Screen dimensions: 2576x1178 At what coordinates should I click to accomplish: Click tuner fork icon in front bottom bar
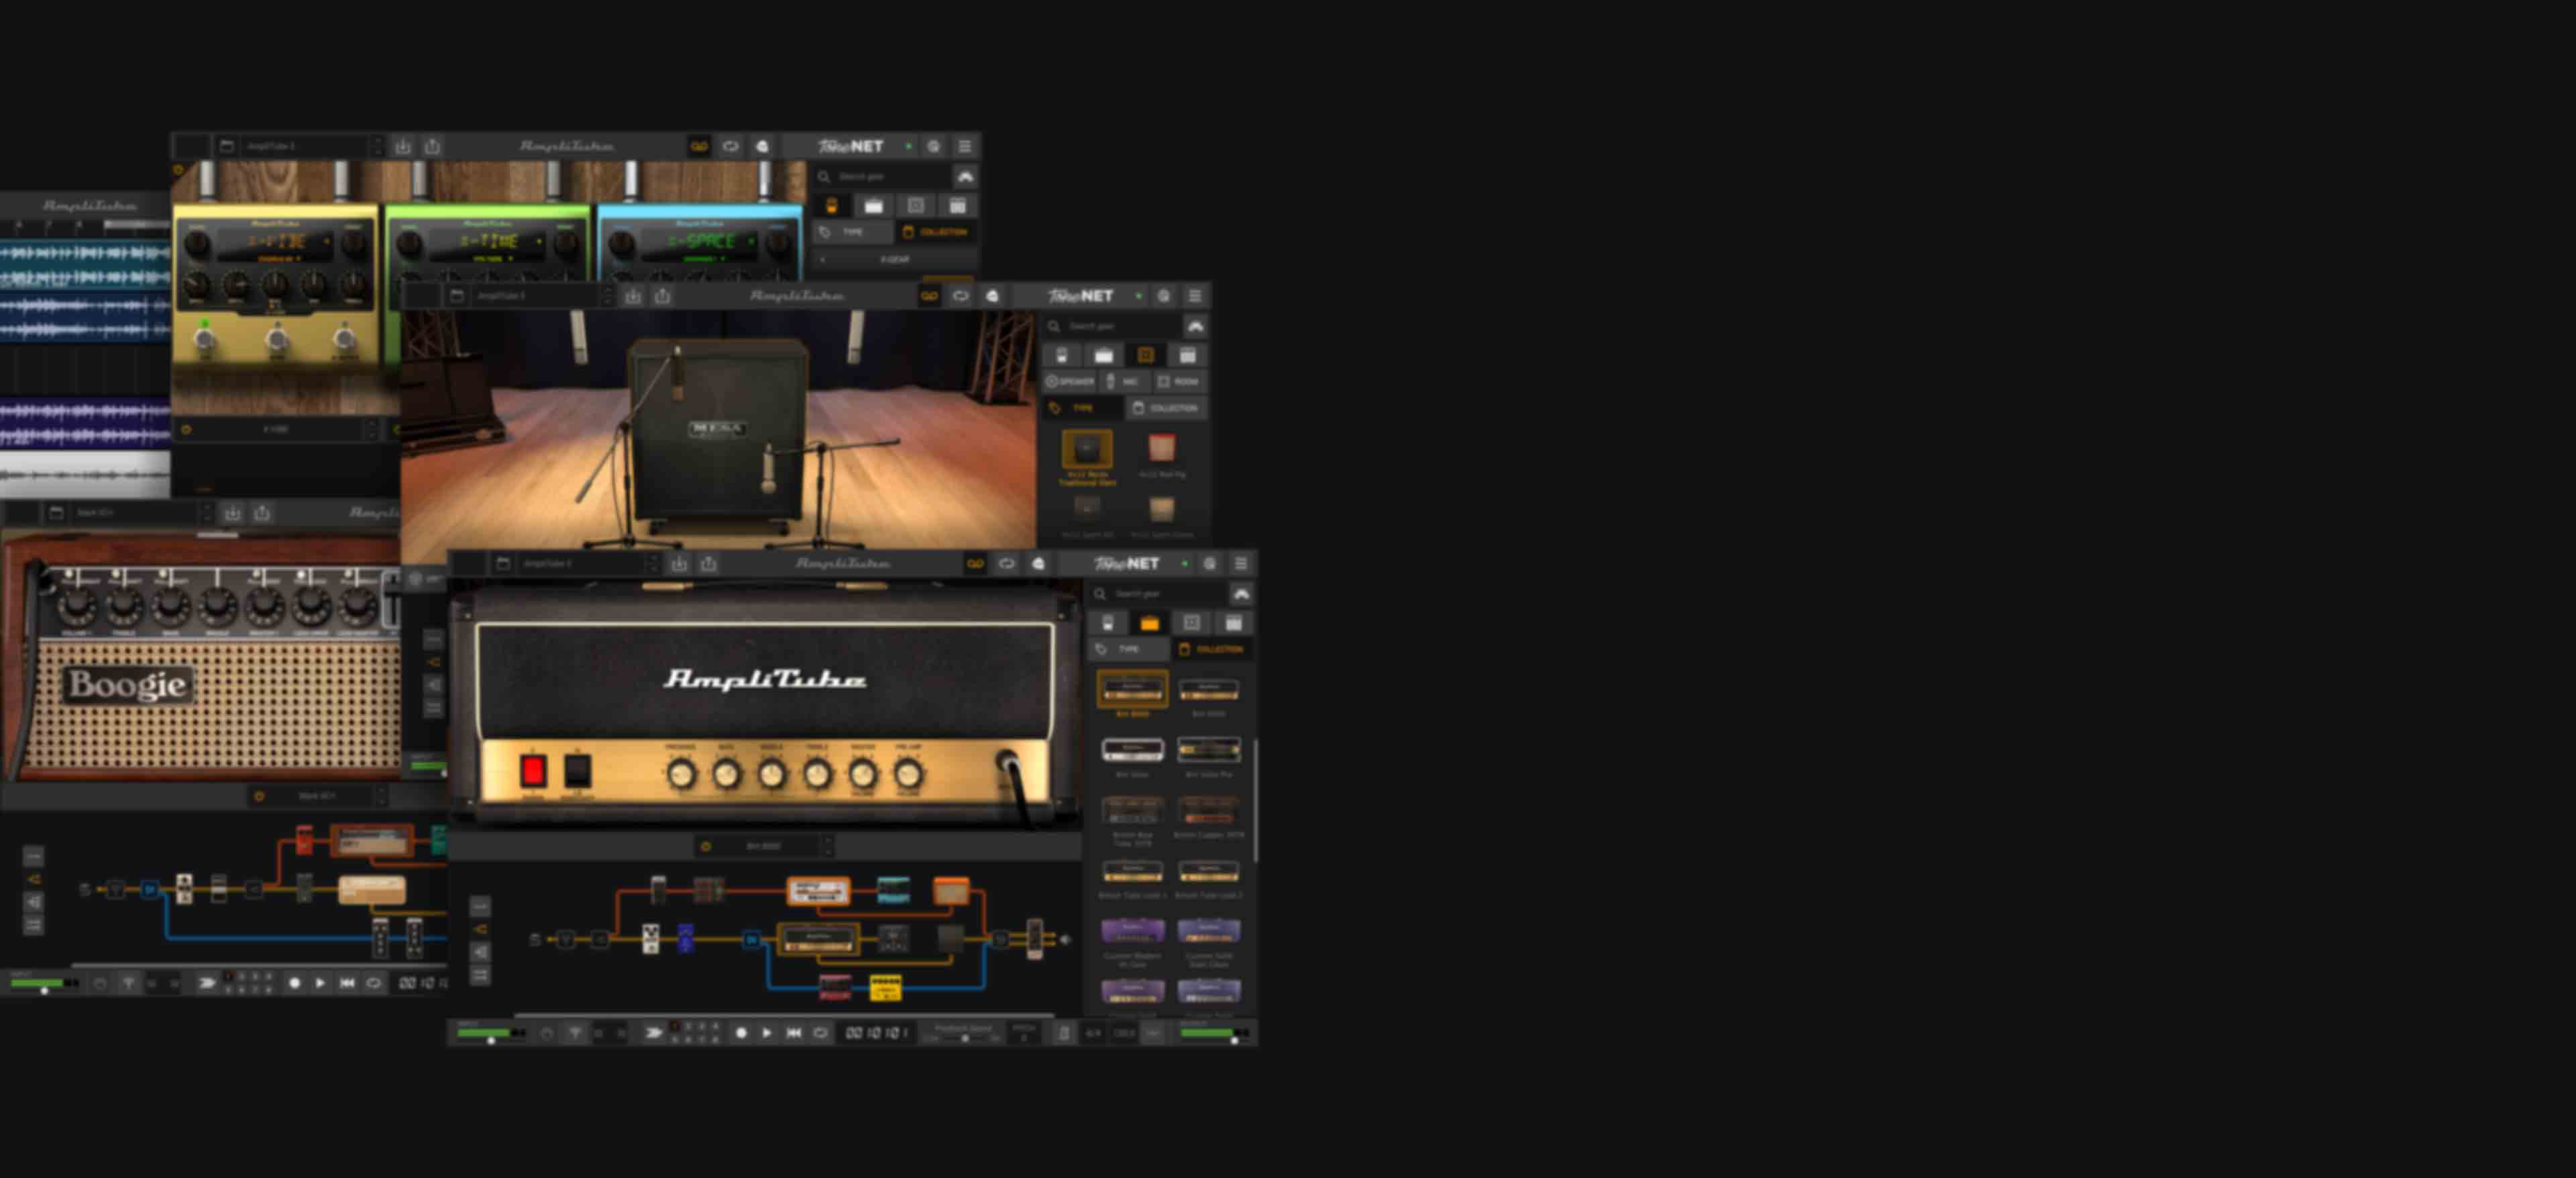pyautogui.click(x=575, y=1033)
